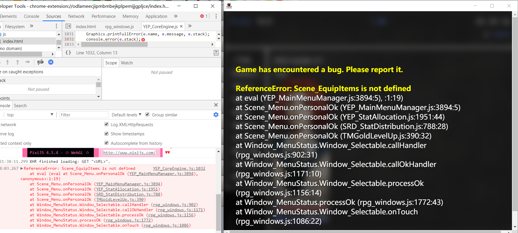The height and width of the screenshot is (233, 518).
Task: Open the Application panel tab
Action: [x=156, y=16]
